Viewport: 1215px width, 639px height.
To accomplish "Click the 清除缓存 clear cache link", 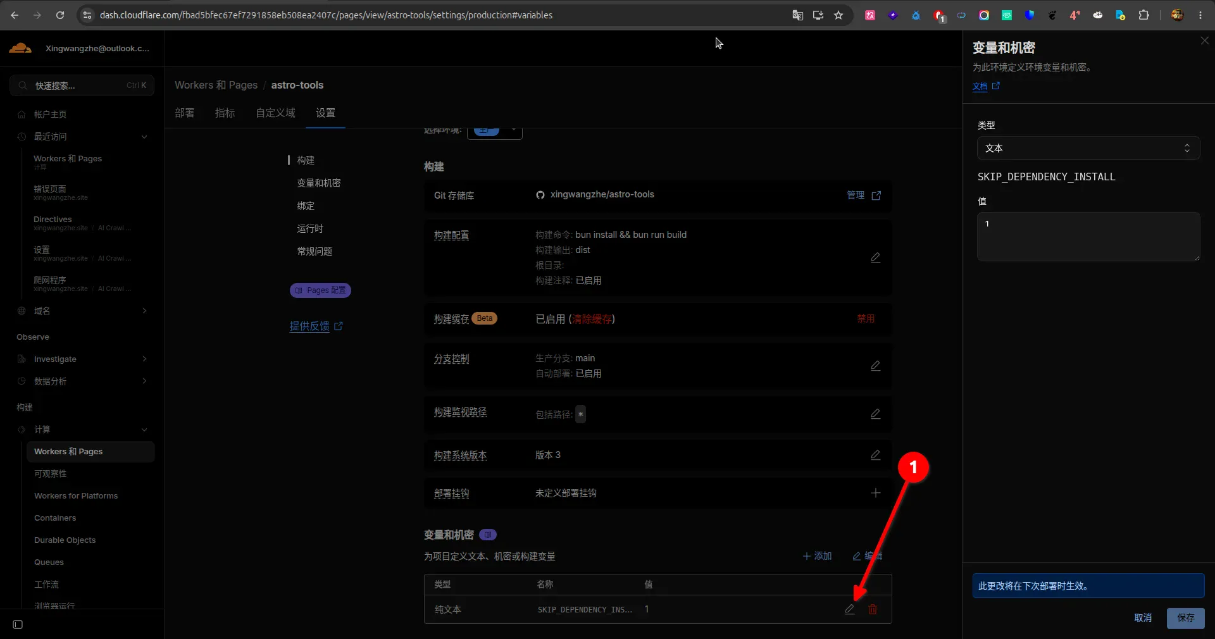I will (592, 319).
